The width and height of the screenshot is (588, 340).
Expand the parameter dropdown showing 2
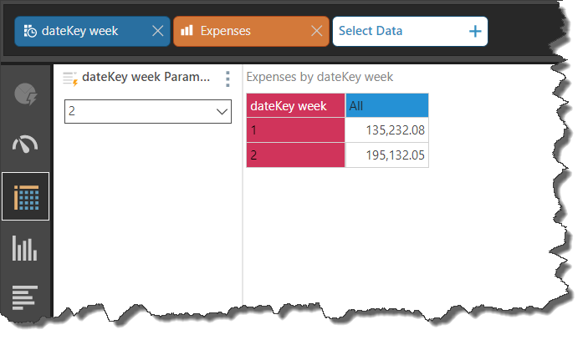click(x=222, y=111)
